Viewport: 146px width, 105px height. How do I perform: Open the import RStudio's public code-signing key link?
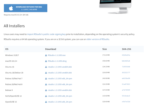pyautogui.click(x=46, y=34)
